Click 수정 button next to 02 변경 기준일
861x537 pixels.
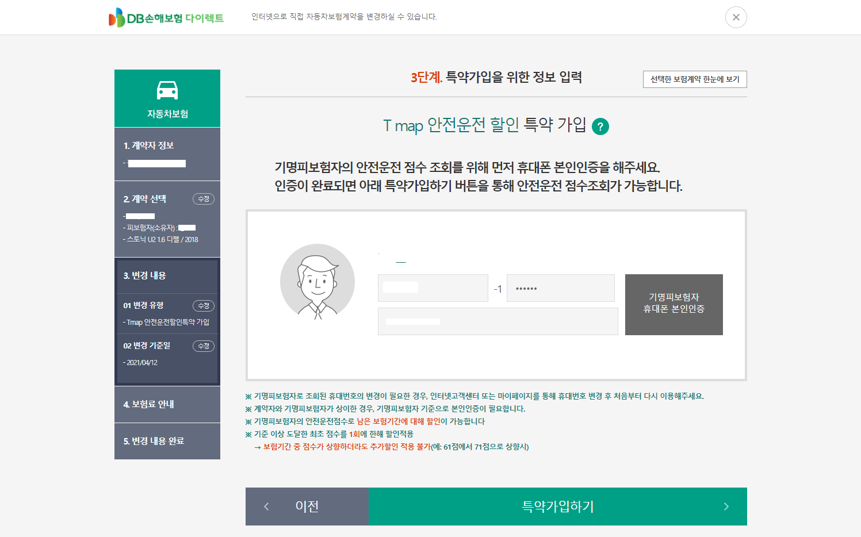(x=204, y=346)
